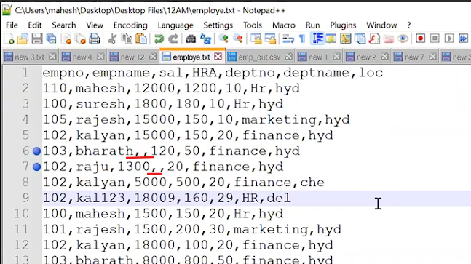Open Find with the binoculars icon
Screen dimensions: 471x264
click(x=191, y=39)
